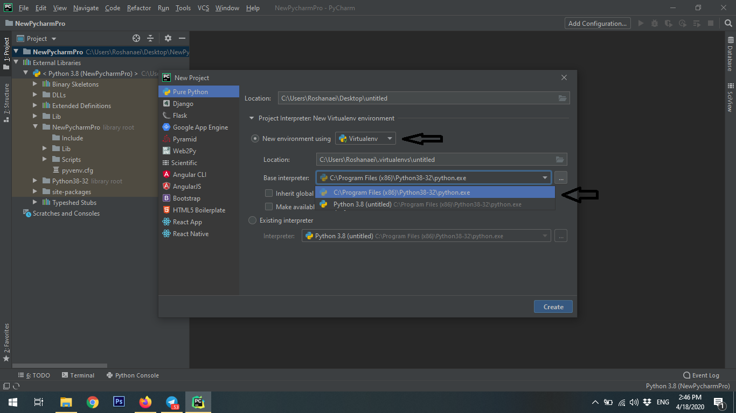The width and height of the screenshot is (736, 413).
Task: Open Project panel settings gear
Action: tap(168, 39)
